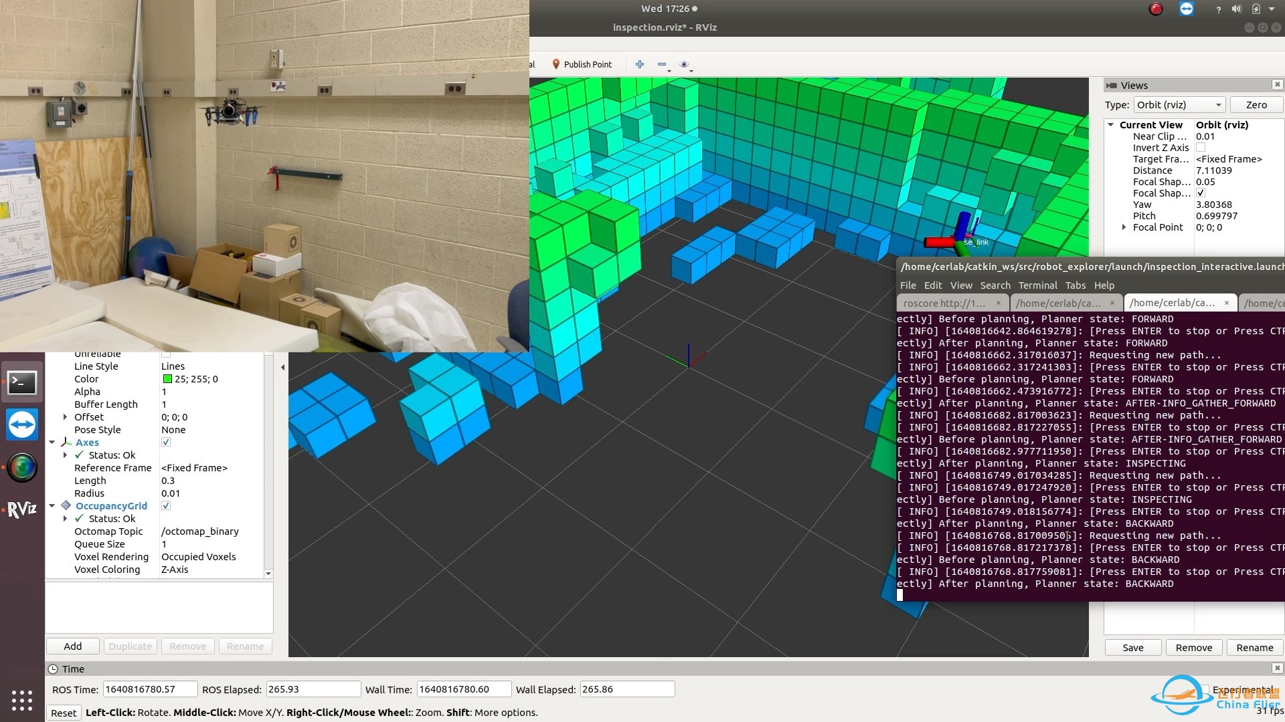Click the Terminal menu item
Viewport: 1285px width, 722px height.
1038,285
